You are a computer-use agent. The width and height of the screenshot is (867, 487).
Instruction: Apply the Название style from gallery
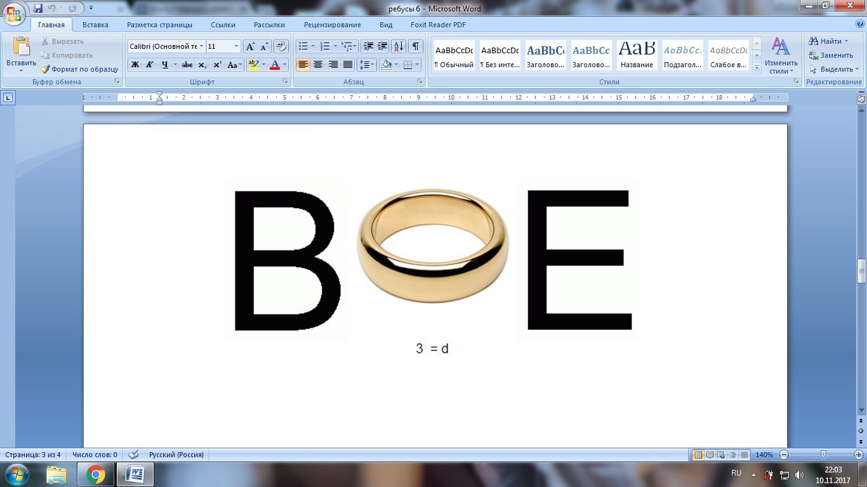pyautogui.click(x=637, y=55)
